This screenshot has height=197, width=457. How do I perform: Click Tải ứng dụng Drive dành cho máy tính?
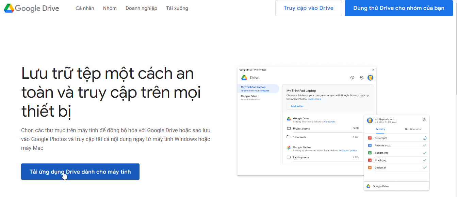click(80, 172)
